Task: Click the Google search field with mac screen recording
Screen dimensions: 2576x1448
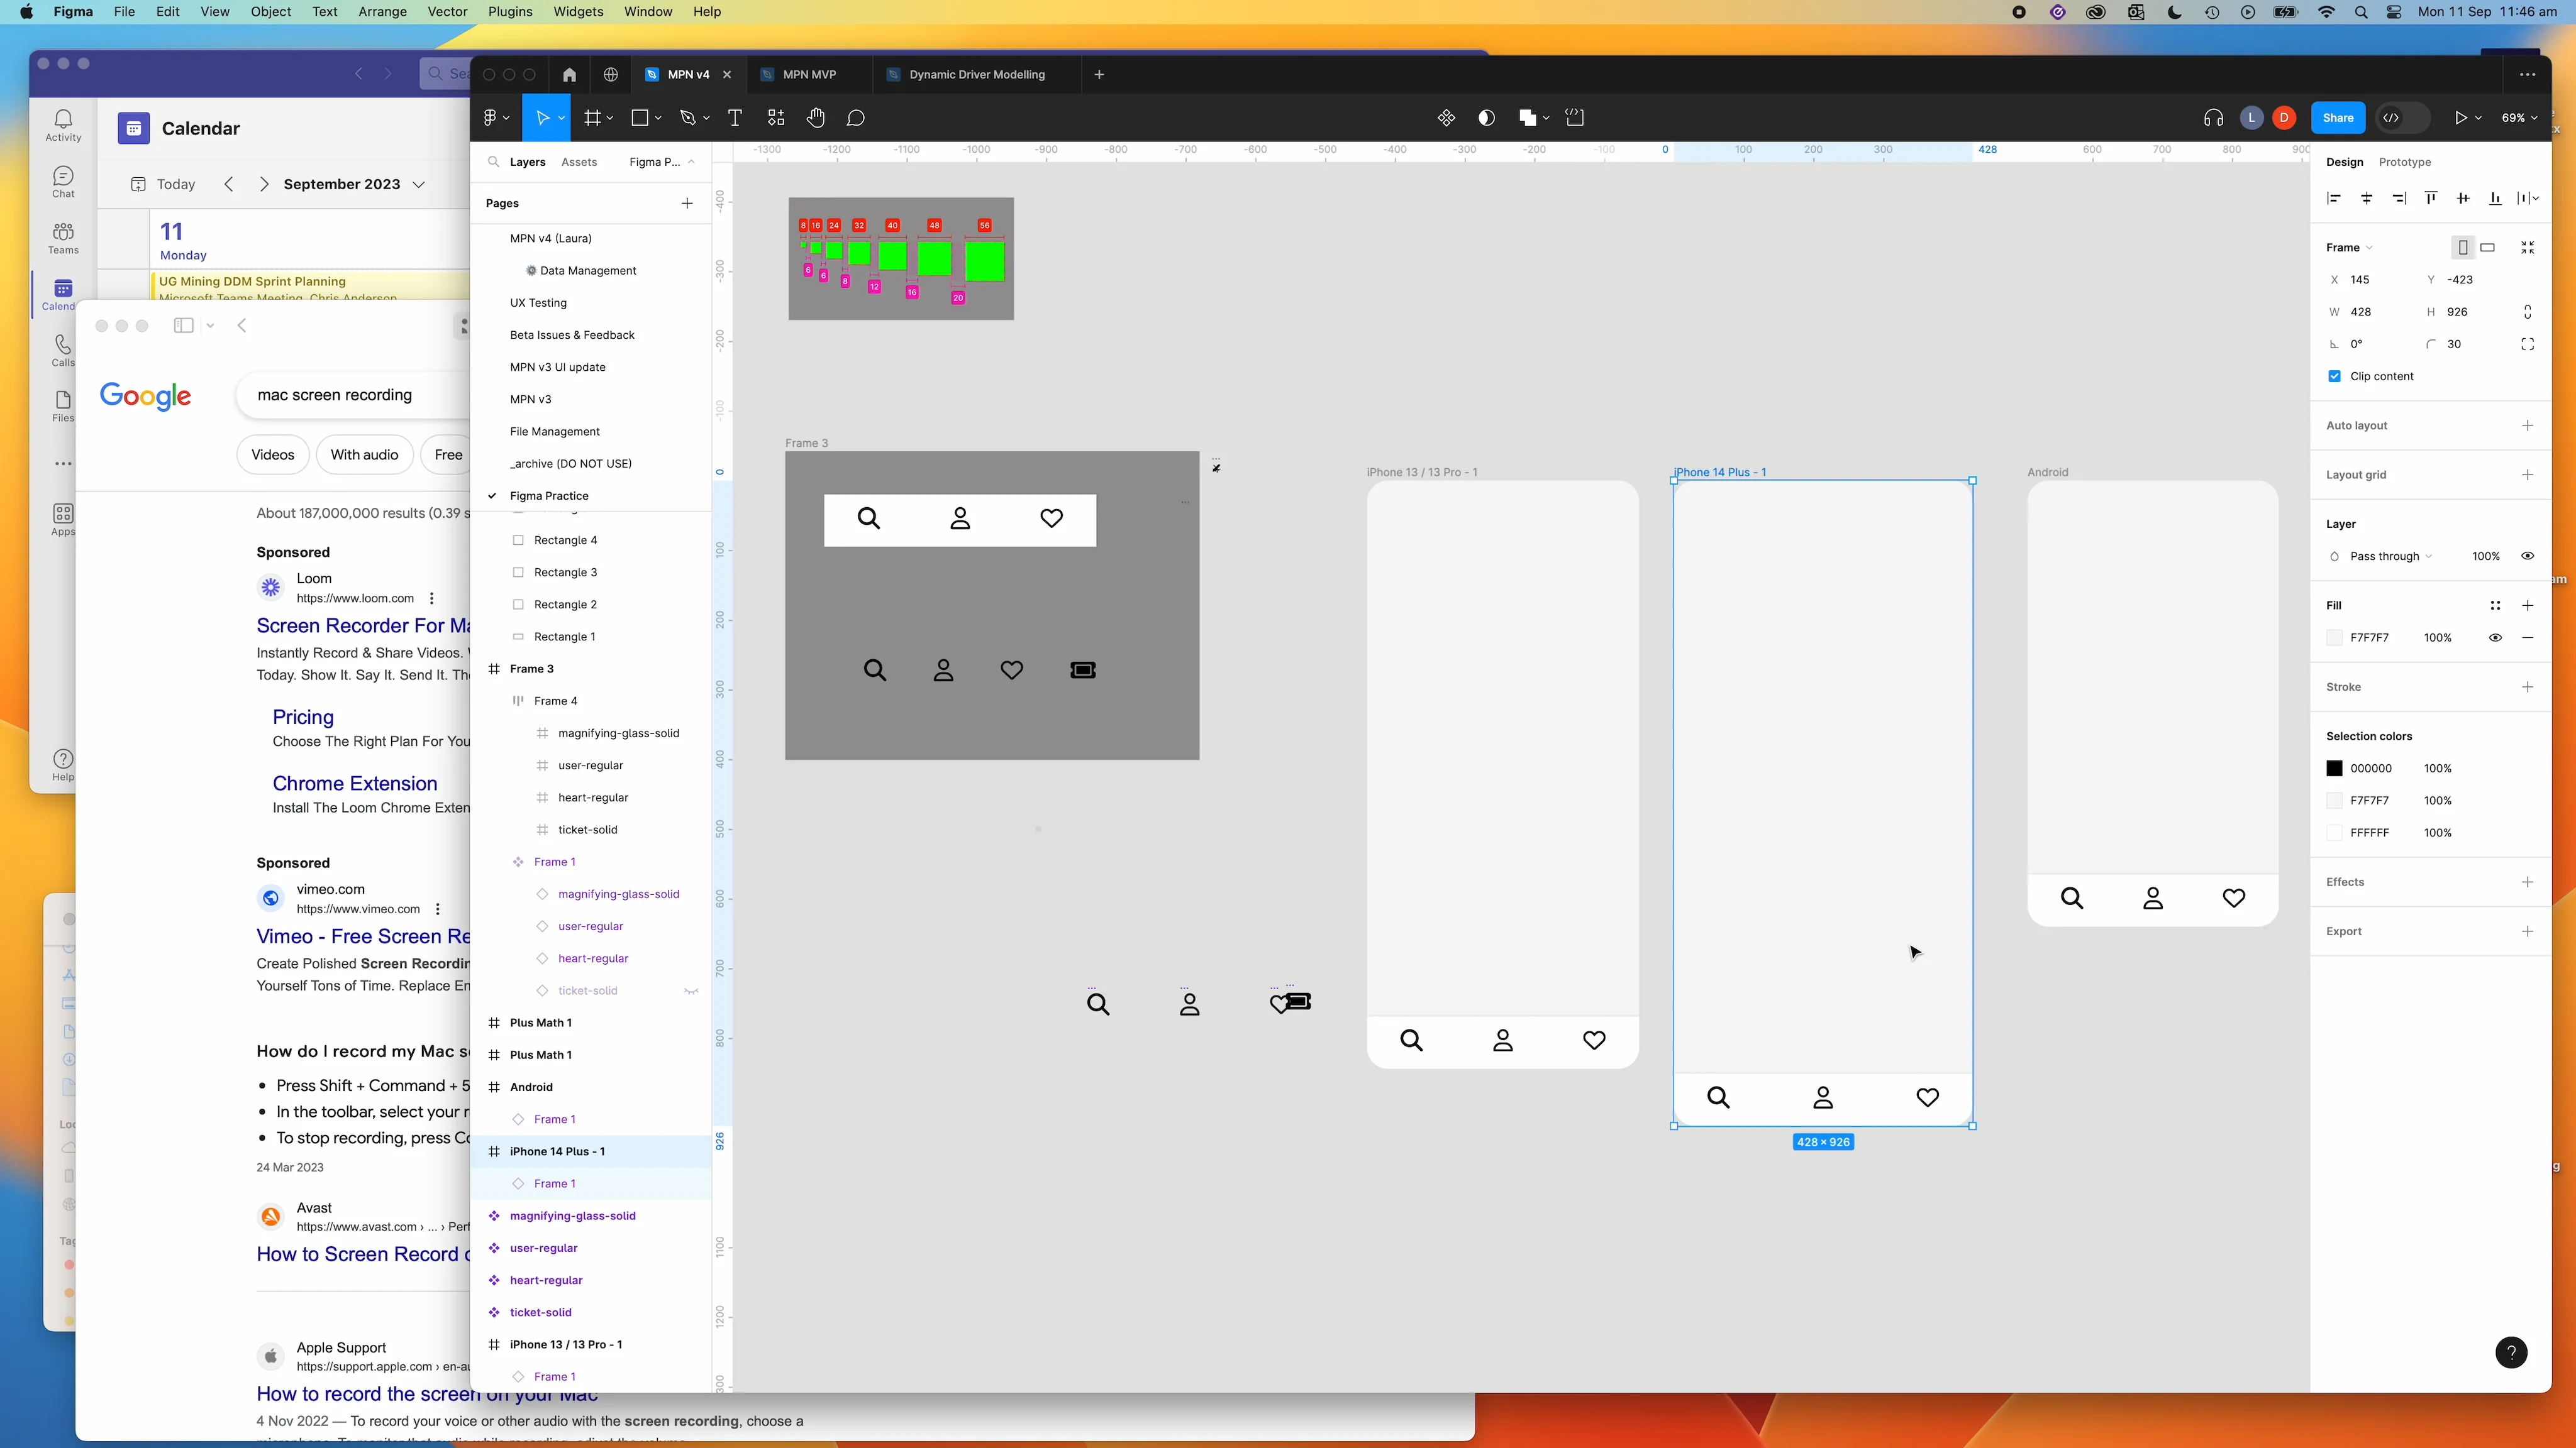Action: pos(354,395)
